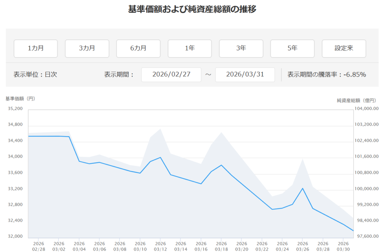The height and width of the screenshot is (252, 383).
Task: Click blue line peak at 03/12
Action: pos(160,157)
